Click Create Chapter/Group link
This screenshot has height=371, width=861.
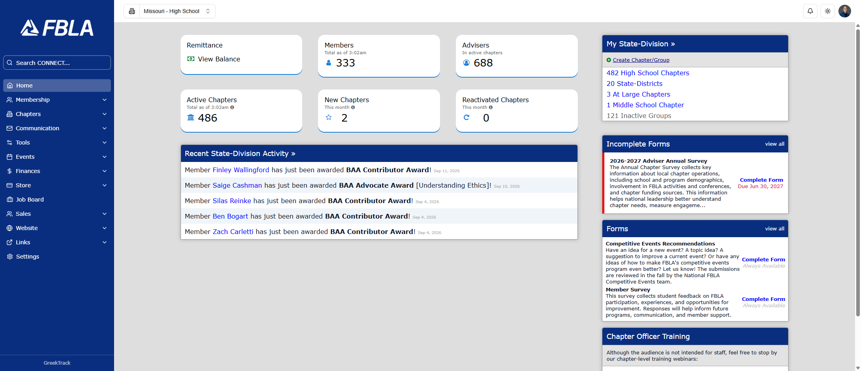tap(641, 60)
